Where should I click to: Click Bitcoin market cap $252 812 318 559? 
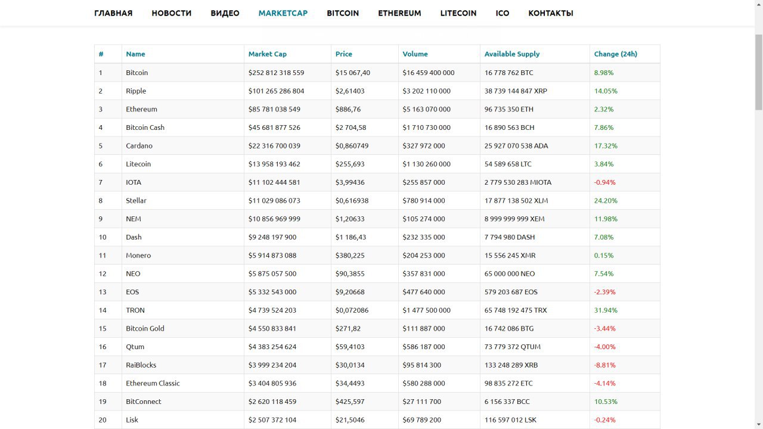coord(277,73)
